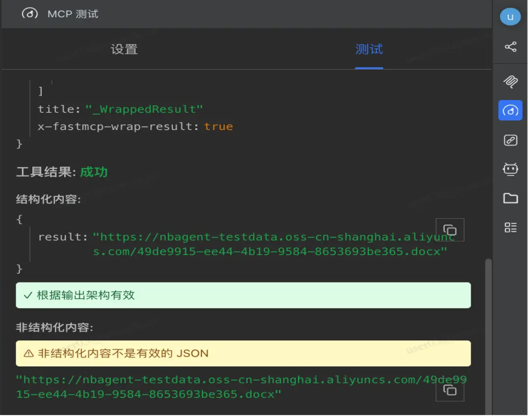This screenshot has width=528, height=416.
Task: Open the robot agent icon in the sidebar
Action: 510,169
